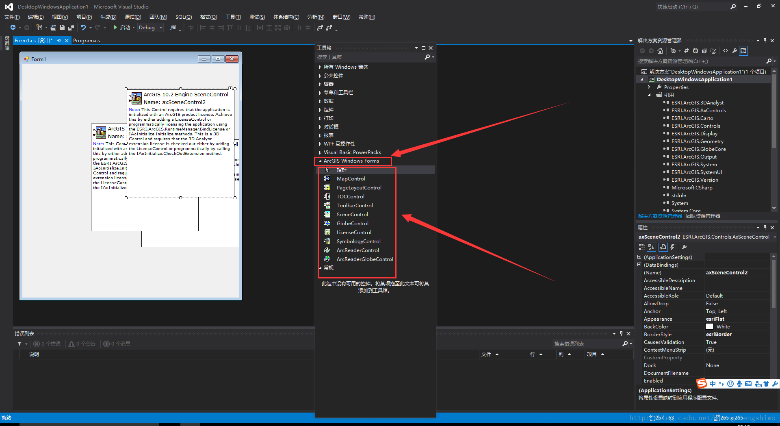Click the green Start debugging arrow
The height and width of the screenshot is (426, 780).
click(115, 28)
